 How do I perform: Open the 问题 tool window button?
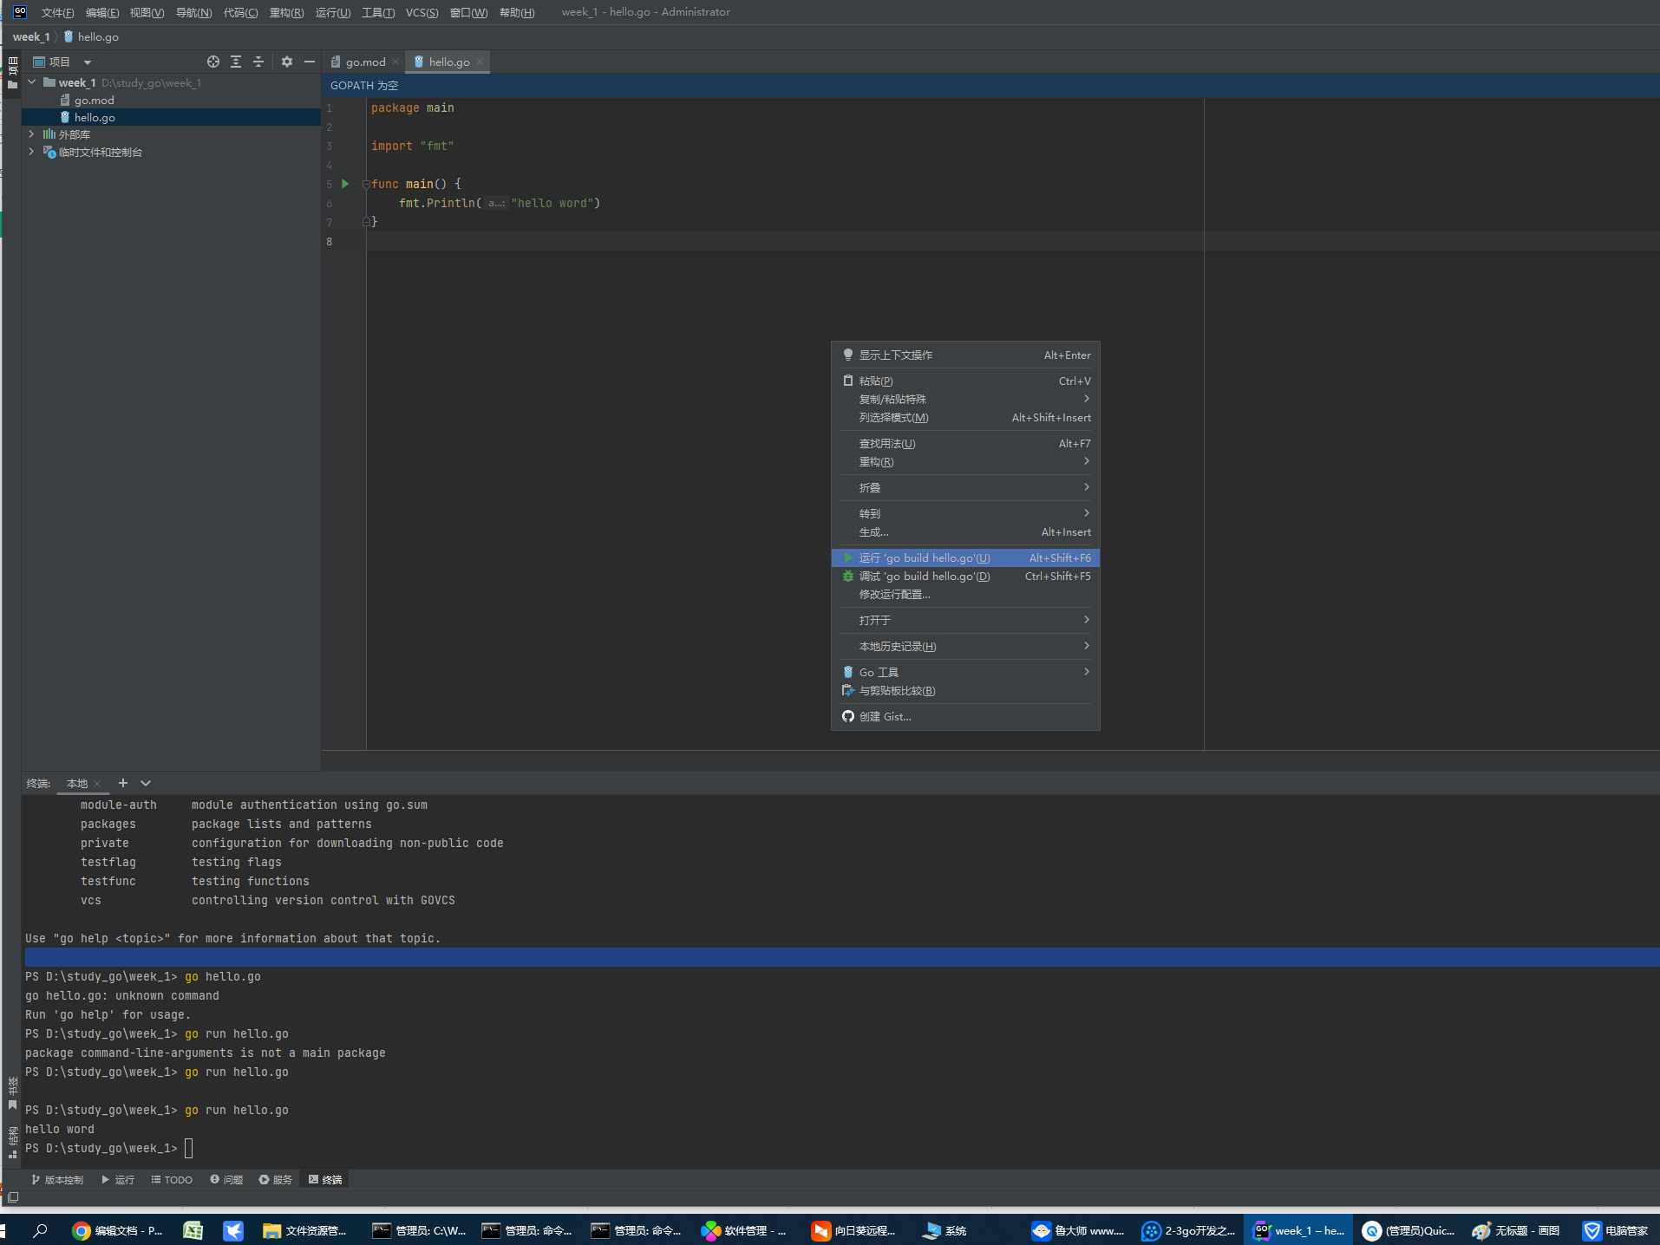(x=226, y=1180)
